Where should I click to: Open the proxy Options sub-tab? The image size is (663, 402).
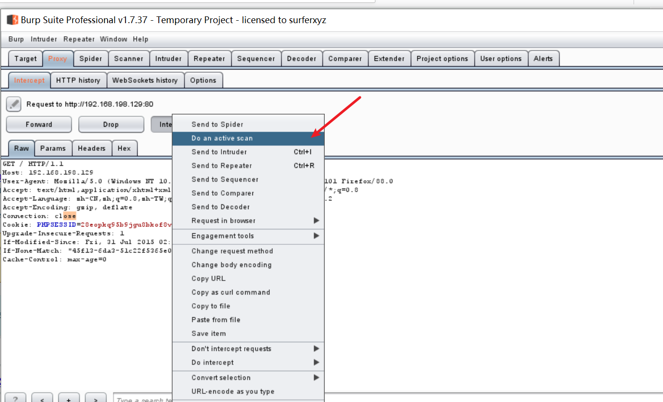[x=203, y=80]
